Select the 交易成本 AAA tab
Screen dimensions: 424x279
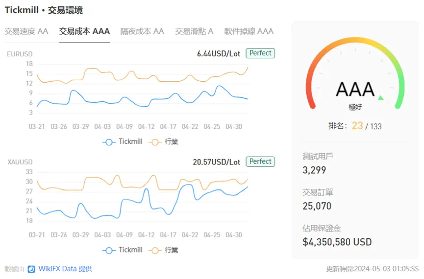point(84,31)
